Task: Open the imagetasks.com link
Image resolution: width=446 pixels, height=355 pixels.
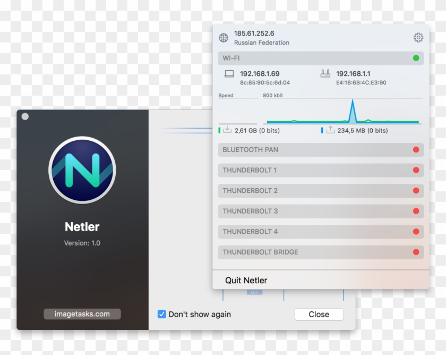Action: click(82, 314)
